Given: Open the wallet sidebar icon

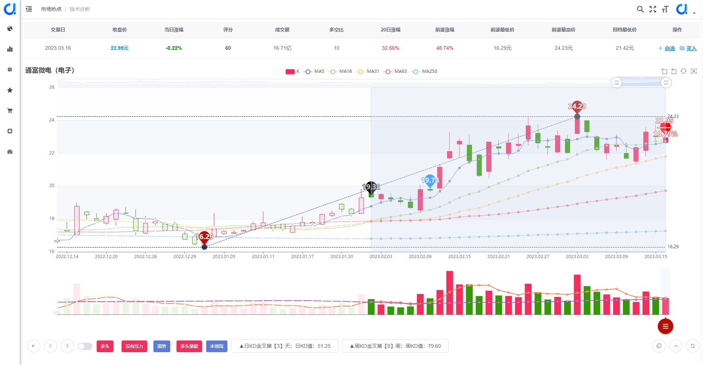Looking at the screenshot, I should [10, 70].
